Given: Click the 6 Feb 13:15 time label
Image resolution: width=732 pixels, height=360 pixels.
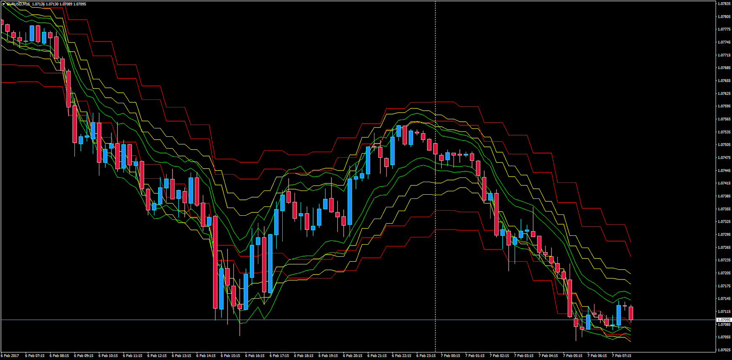Looking at the screenshot, I should pos(181,356).
